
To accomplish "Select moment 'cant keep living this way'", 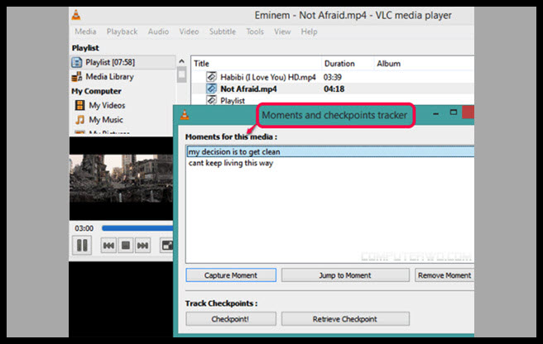I will pyautogui.click(x=230, y=163).
